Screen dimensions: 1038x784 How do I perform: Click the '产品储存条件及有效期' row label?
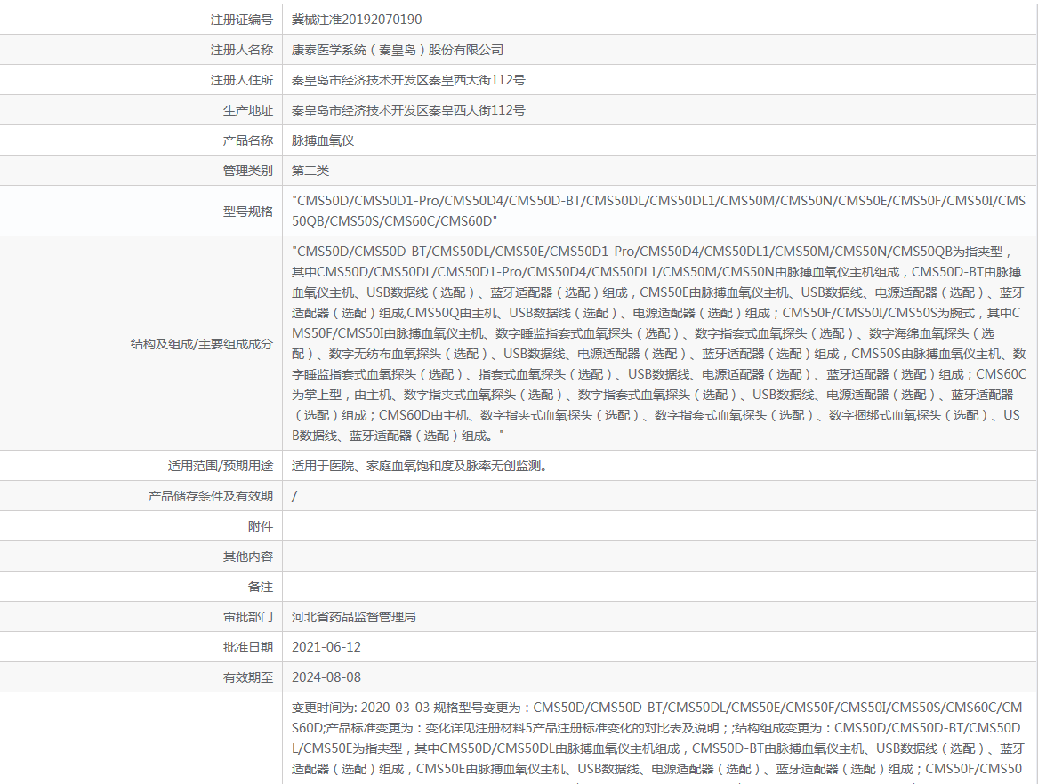211,496
